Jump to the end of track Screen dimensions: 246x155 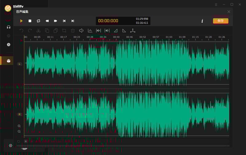73,21
